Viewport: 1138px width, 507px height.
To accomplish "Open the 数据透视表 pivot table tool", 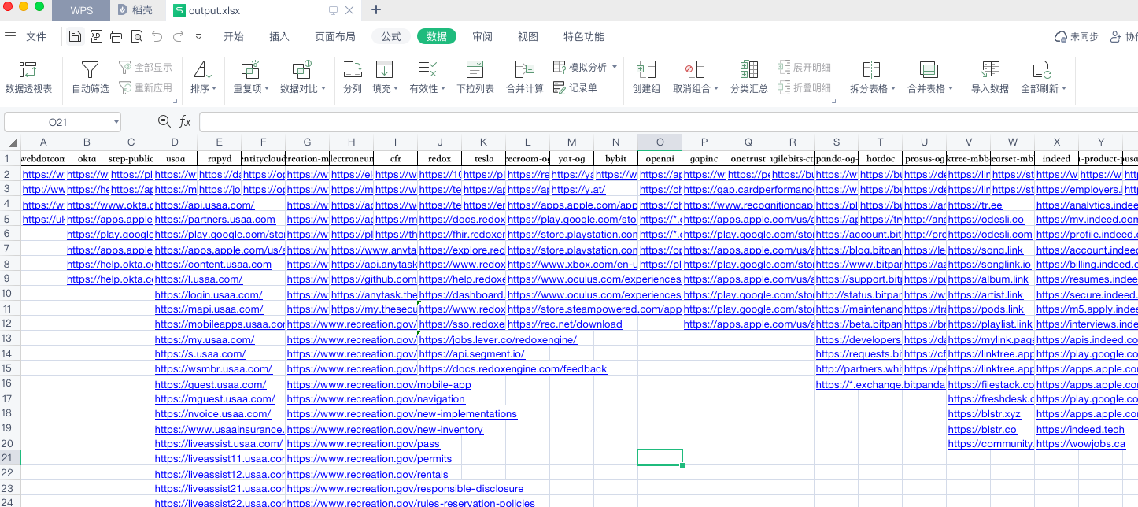I will click(x=28, y=77).
